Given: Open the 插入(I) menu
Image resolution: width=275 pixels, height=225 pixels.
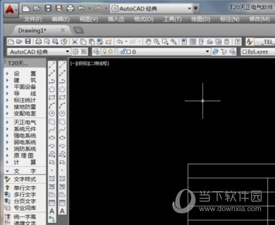Looking at the screenshot, I should pyautogui.click(x=116, y=19).
